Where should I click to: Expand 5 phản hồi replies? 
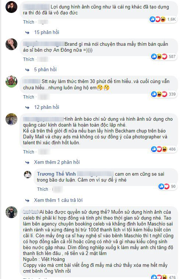coord(45,69)
